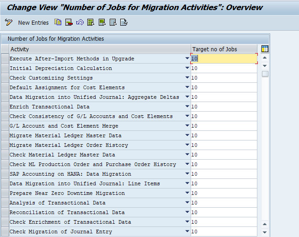Mark the Enrich Transactional Data row selector
This screenshot has width=299, height=237.
(x=5, y=107)
